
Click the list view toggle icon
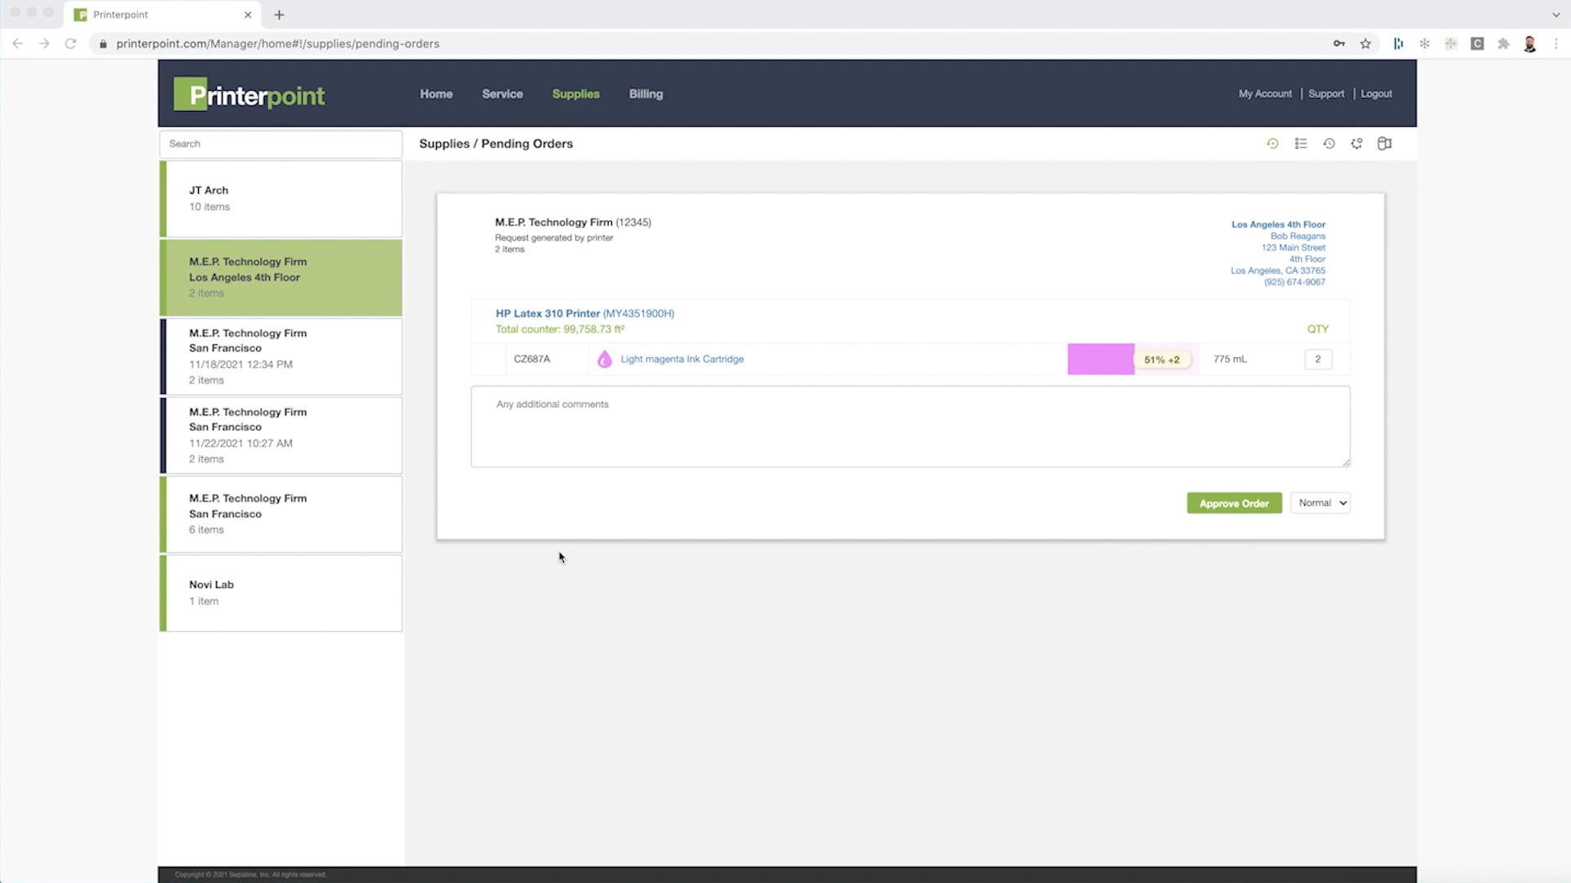pos(1301,143)
